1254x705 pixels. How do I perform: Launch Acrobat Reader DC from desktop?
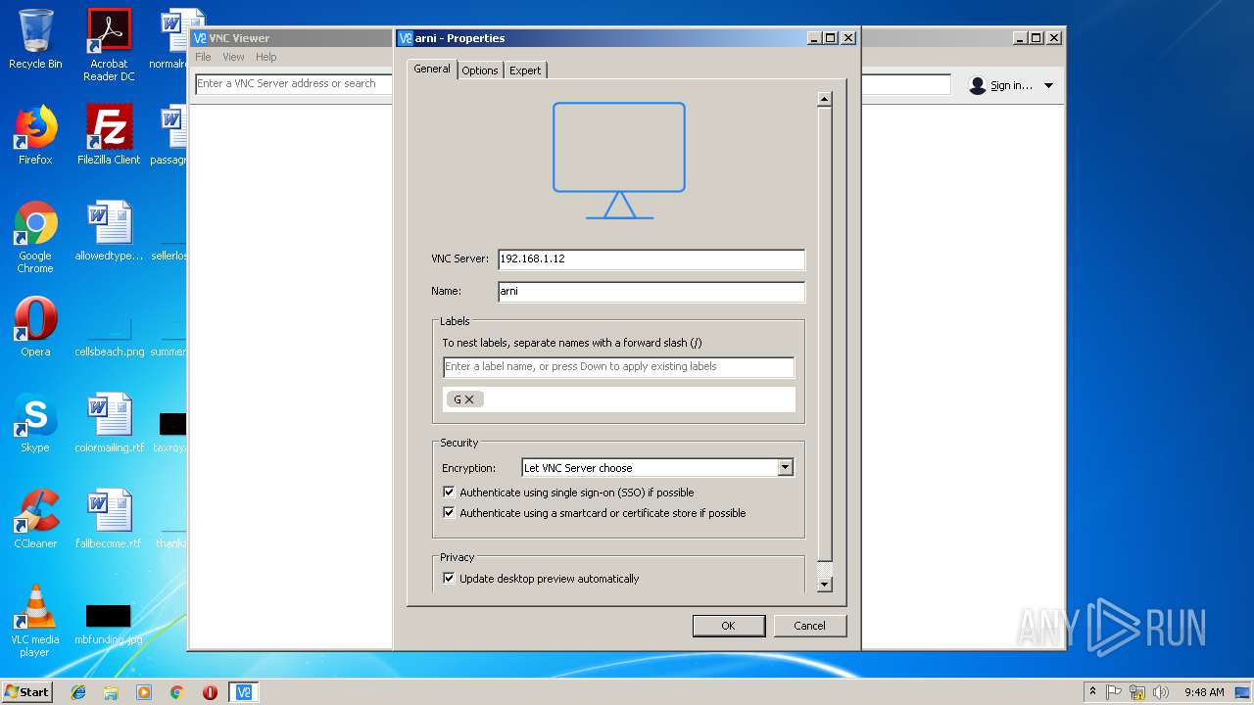point(109,45)
